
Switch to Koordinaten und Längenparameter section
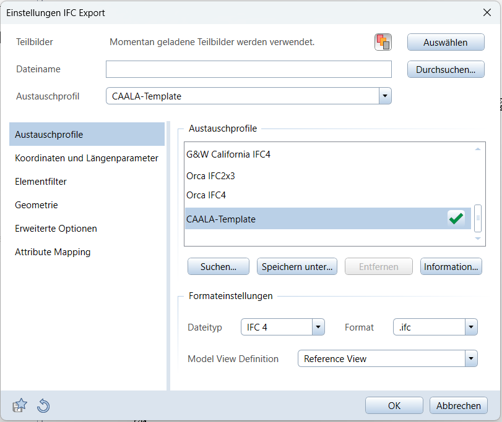[x=87, y=158]
